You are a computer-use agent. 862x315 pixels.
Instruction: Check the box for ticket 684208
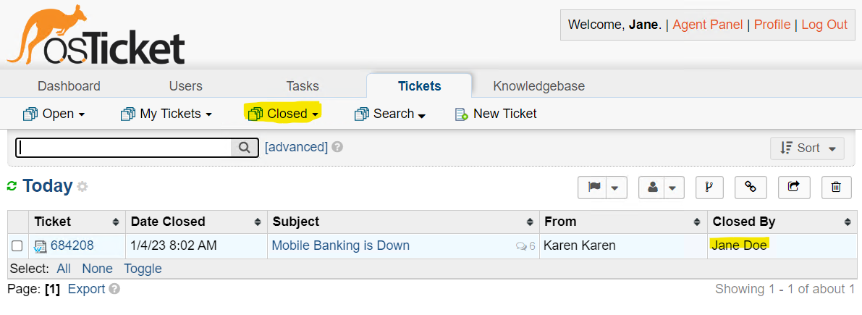click(17, 246)
